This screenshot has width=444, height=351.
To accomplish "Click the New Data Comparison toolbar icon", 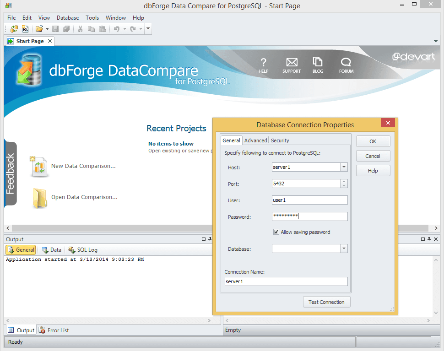I will point(14,28).
